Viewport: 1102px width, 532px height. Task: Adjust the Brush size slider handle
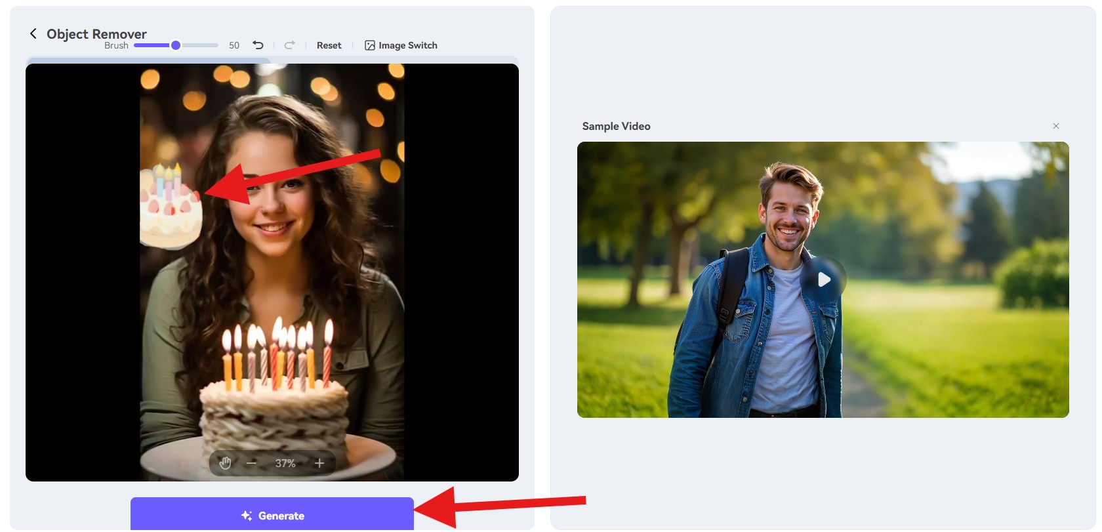click(x=176, y=45)
